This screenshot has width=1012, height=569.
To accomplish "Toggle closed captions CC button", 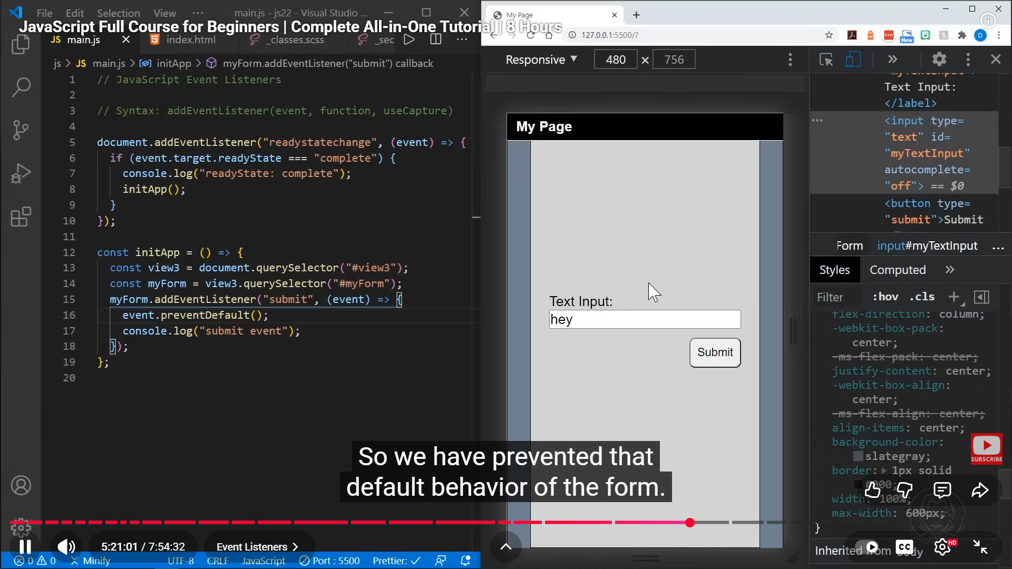I will click(x=904, y=547).
